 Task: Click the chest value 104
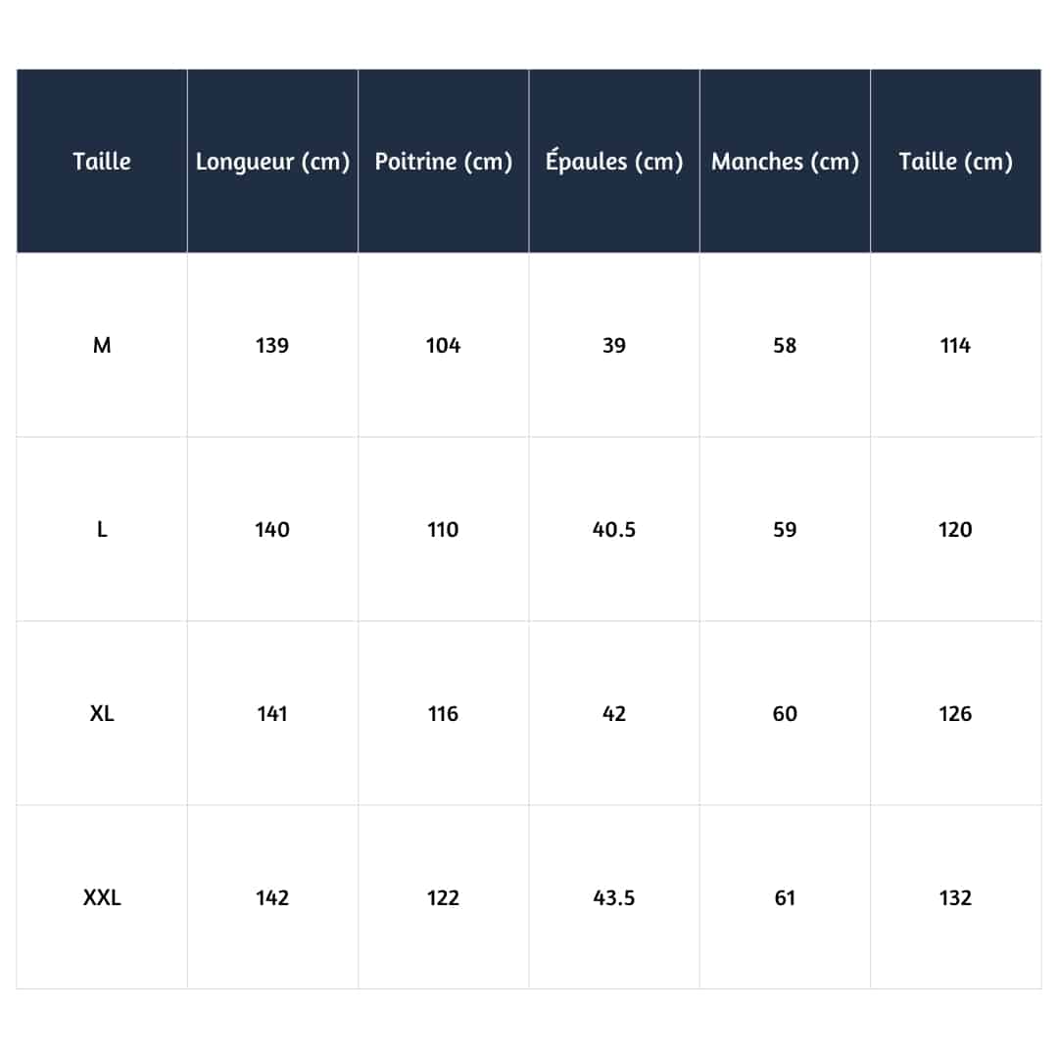444,346
